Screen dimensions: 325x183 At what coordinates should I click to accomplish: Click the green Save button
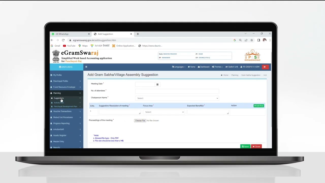pyautogui.click(x=245, y=146)
